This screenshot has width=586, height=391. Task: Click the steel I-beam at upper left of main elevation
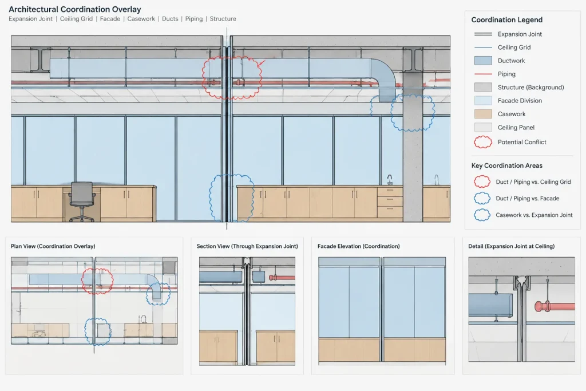point(39,60)
